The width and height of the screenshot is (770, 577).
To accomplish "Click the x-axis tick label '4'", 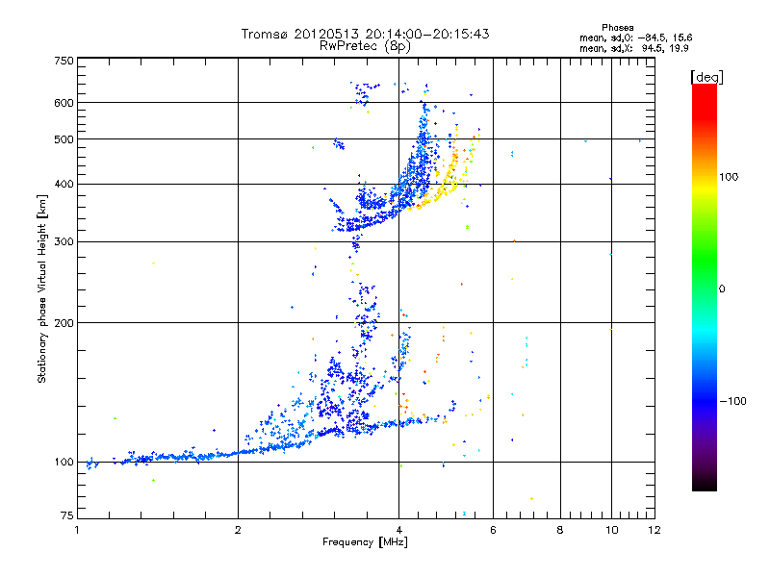I will [x=398, y=530].
